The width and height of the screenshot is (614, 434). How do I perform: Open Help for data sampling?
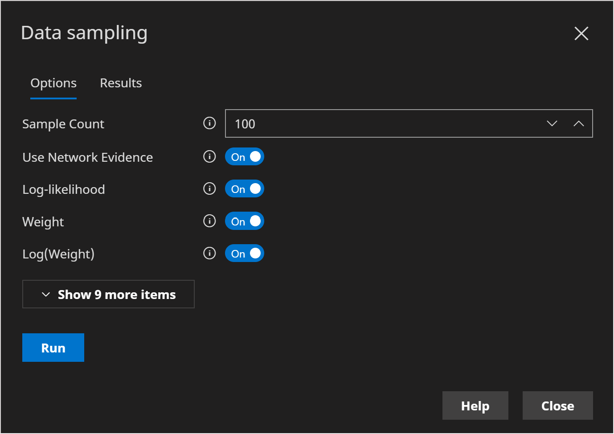coord(475,405)
